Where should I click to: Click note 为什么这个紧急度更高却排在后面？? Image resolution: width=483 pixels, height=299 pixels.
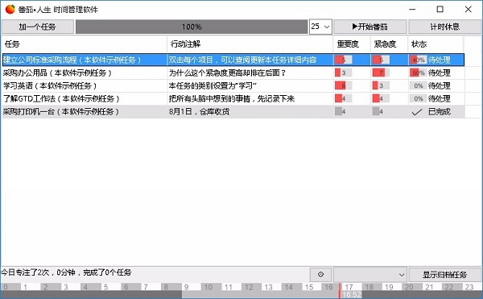pyautogui.click(x=228, y=73)
